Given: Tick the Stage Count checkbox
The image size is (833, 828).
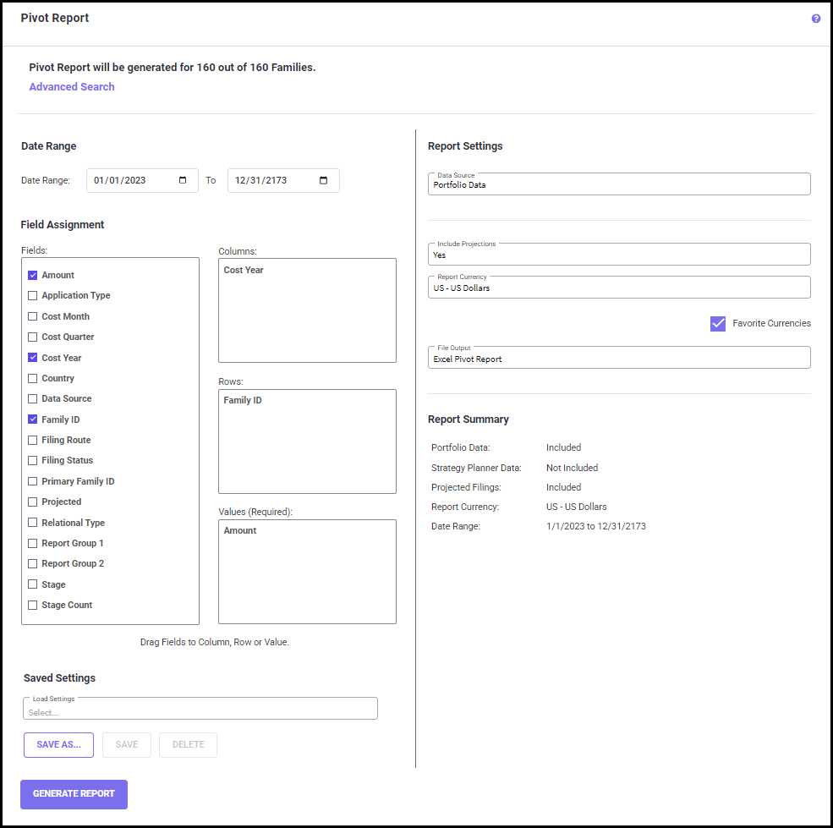Looking at the screenshot, I should [x=33, y=605].
